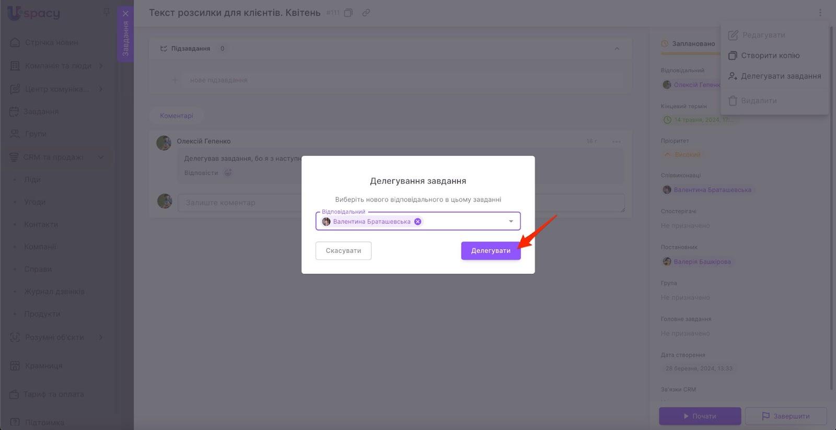Select Редагувати from the options menu
Viewport: 836px width, 430px height.
click(757, 35)
